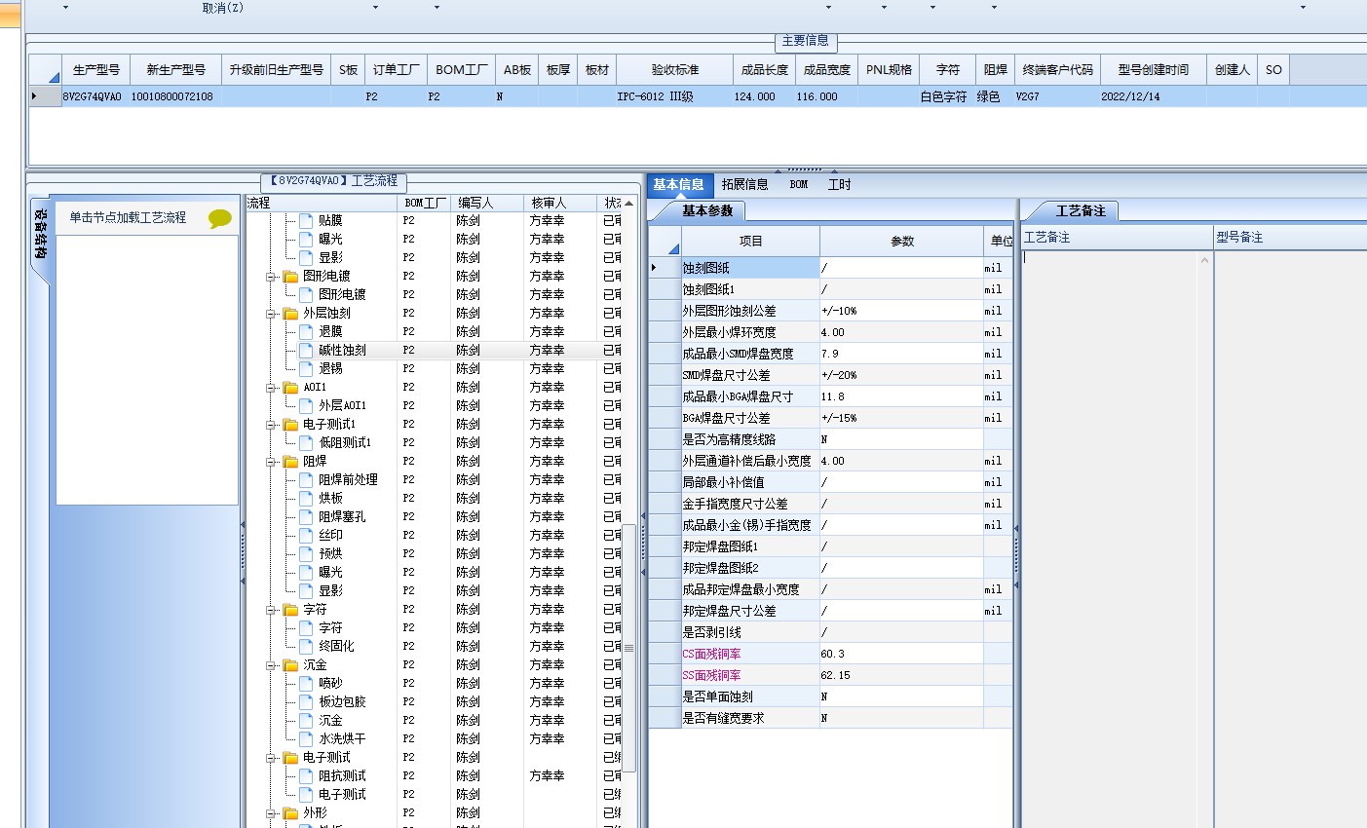Click the 外层AOI1 document icon

(x=306, y=406)
